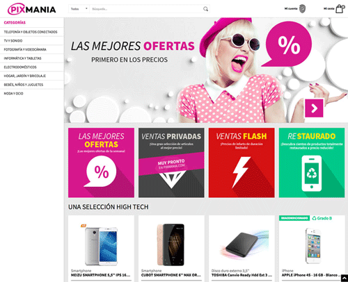Open the Mi cesta shopping bag icon
The height and width of the screenshot is (282, 348).
(x=340, y=9)
